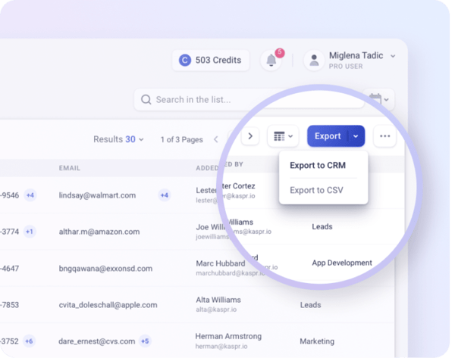Click Herman Armstrong in Added By

click(228, 336)
